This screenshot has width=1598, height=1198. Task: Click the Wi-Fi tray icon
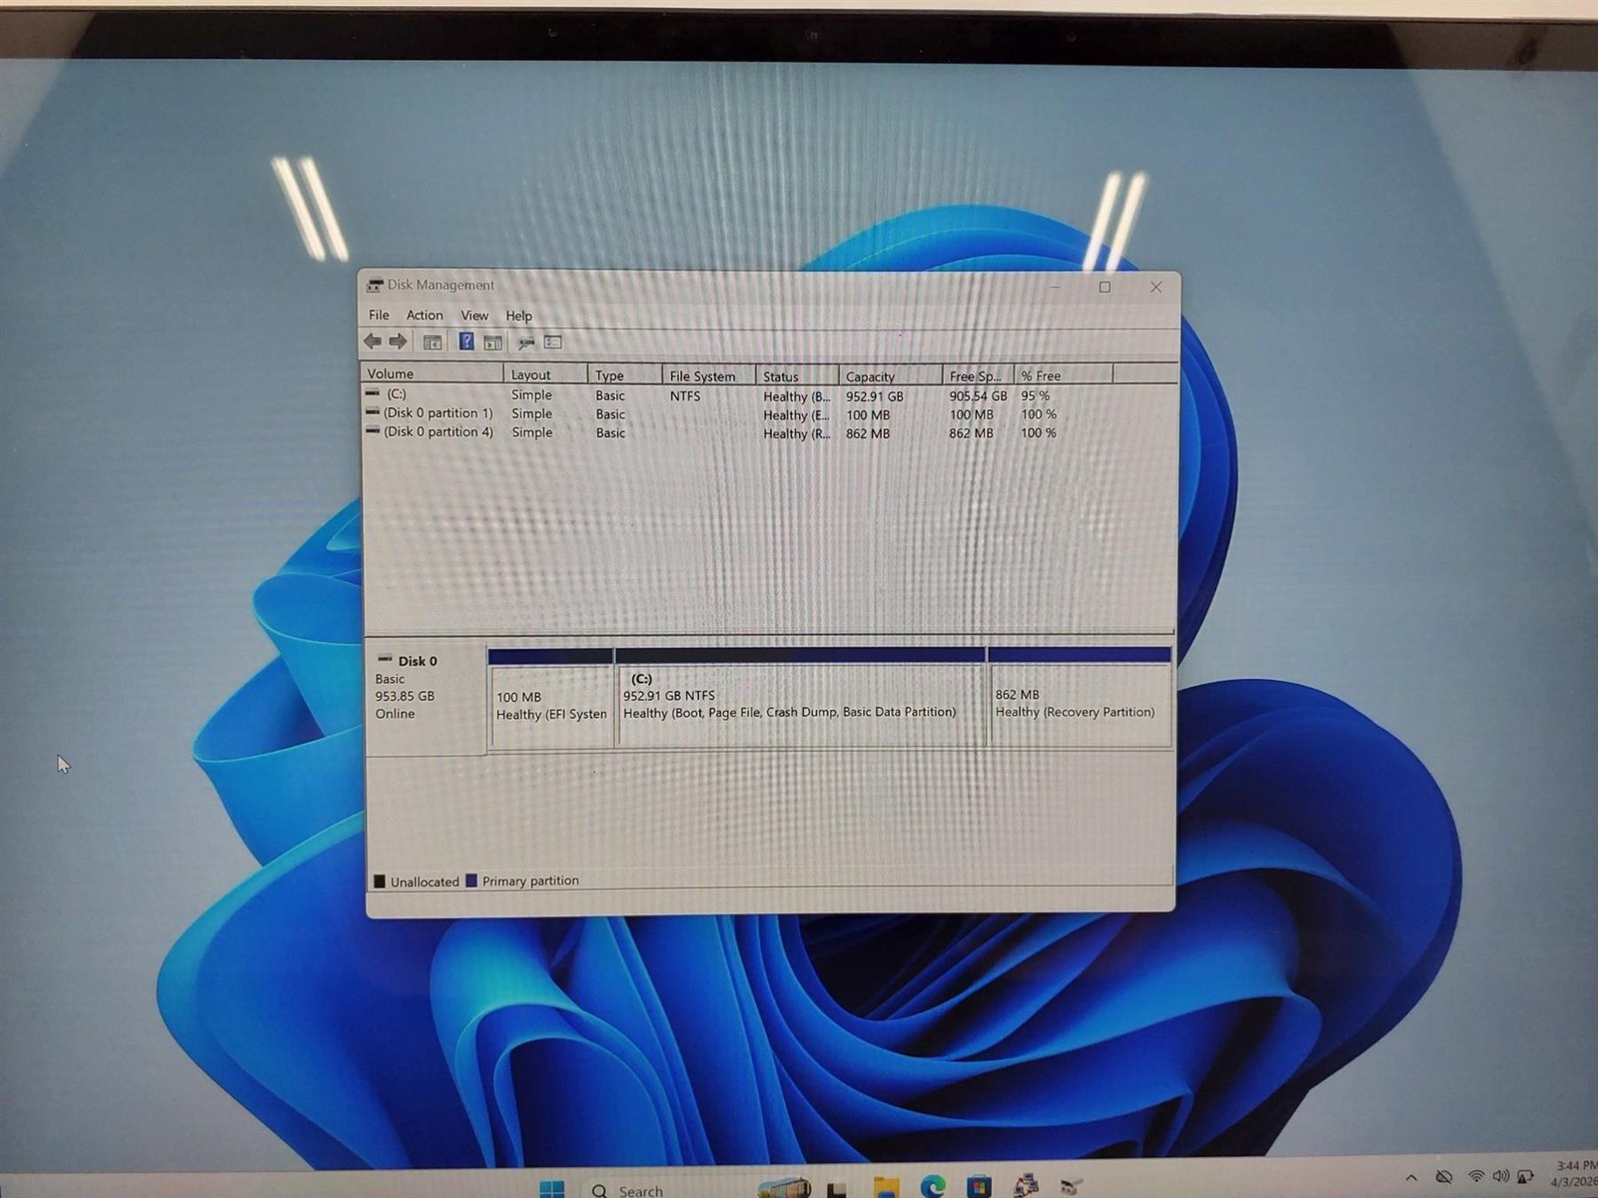pyautogui.click(x=1475, y=1177)
